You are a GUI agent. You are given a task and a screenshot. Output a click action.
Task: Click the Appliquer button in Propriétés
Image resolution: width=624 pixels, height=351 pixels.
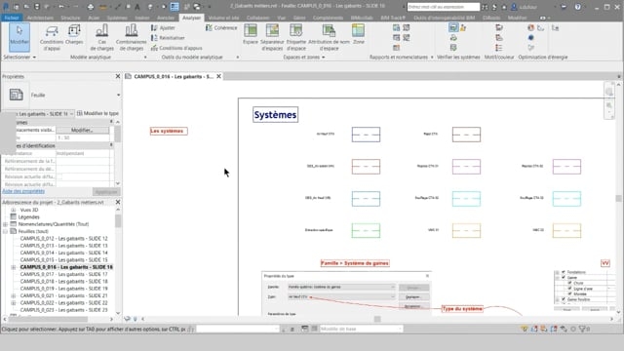point(106,192)
